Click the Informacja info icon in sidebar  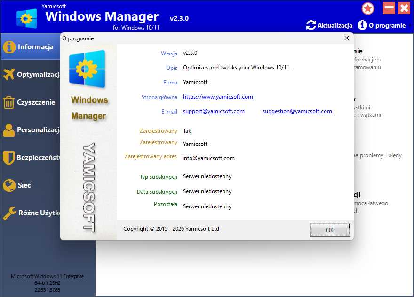(9, 47)
